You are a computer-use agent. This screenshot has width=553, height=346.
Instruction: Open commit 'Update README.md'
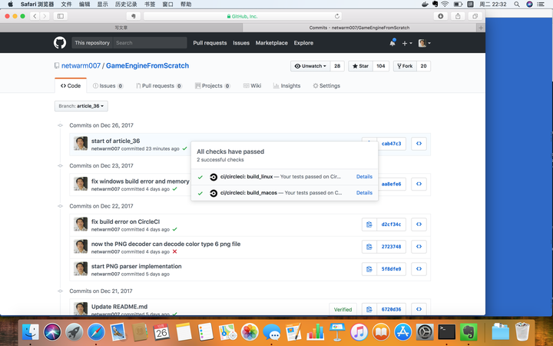pyautogui.click(x=120, y=307)
